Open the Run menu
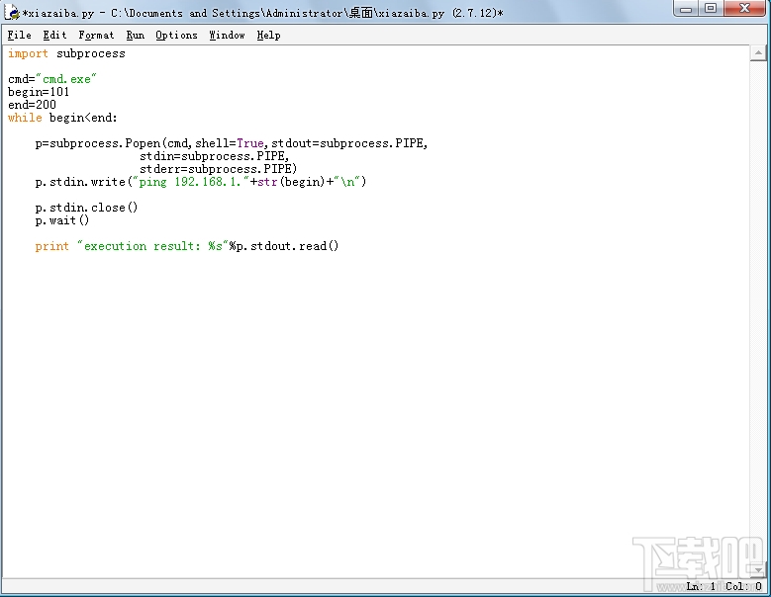771x597 pixels. point(136,36)
